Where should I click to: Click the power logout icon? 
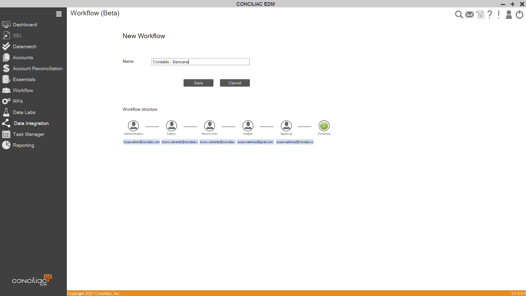[519, 15]
